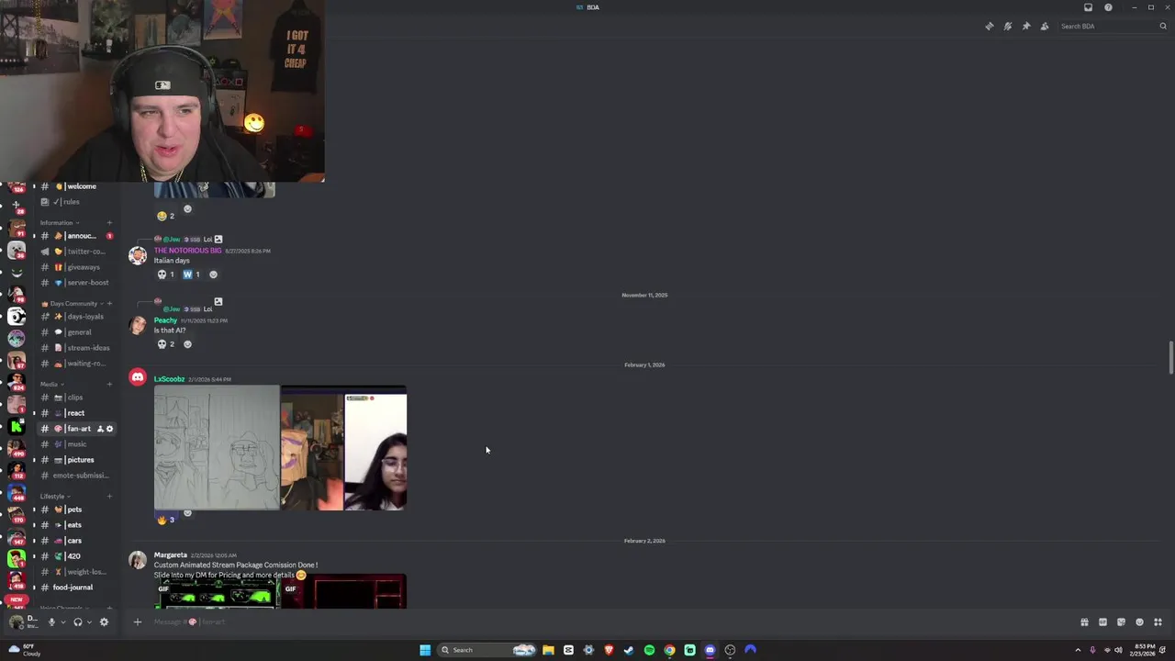The width and height of the screenshot is (1175, 661).
Task: Toggle skull reaction on Peachy's message
Action: point(165,344)
